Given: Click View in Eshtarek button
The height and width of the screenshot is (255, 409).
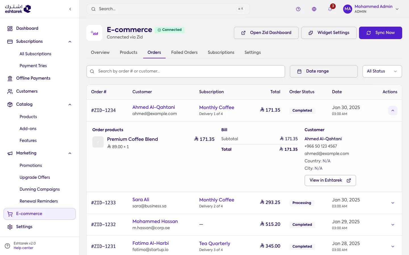Looking at the screenshot, I should [330, 180].
